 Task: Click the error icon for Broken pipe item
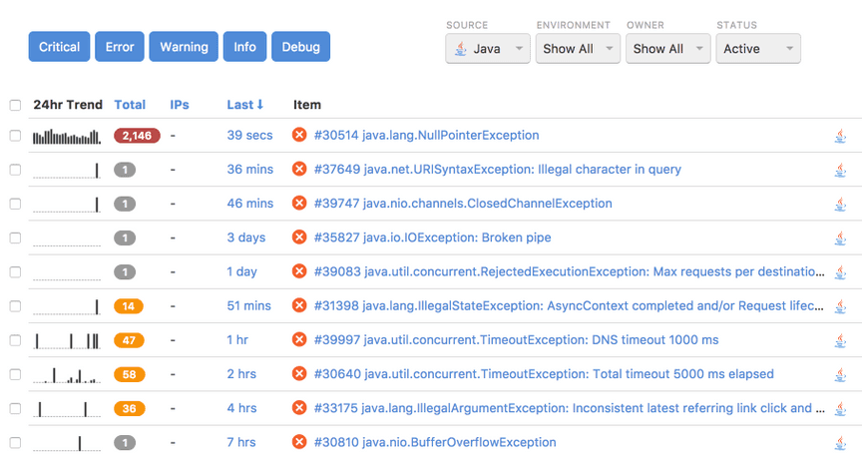(x=299, y=237)
